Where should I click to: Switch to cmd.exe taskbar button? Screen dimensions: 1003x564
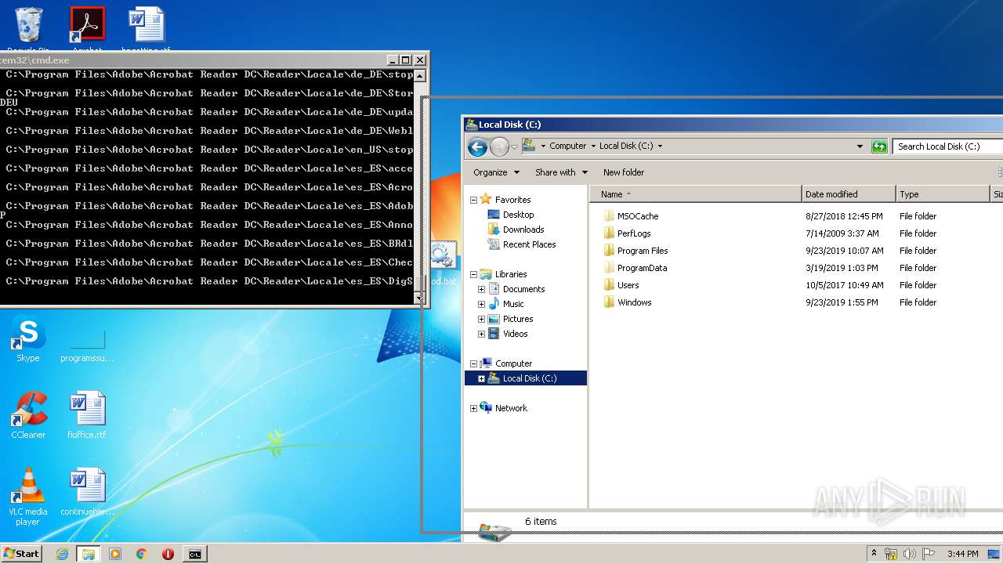click(x=194, y=554)
